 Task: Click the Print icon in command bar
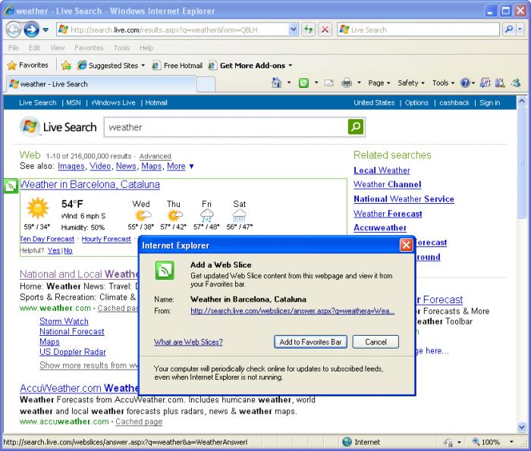(347, 83)
